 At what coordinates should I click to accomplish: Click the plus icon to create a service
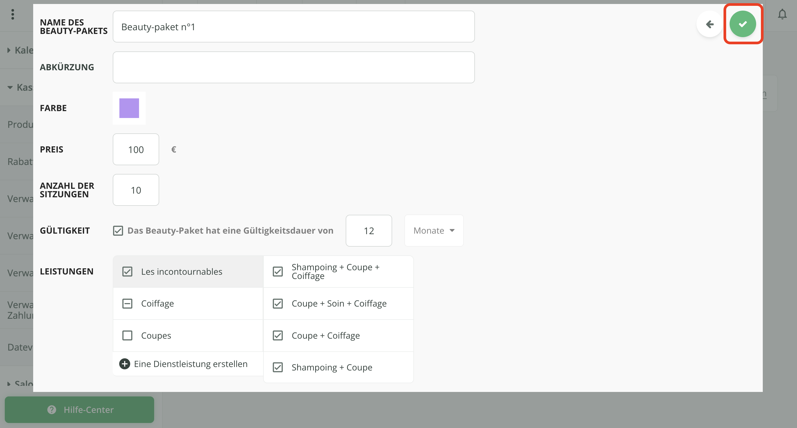[124, 364]
